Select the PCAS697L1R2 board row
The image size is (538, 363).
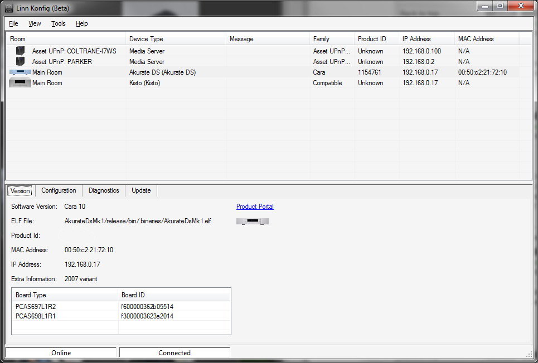[x=121, y=306]
